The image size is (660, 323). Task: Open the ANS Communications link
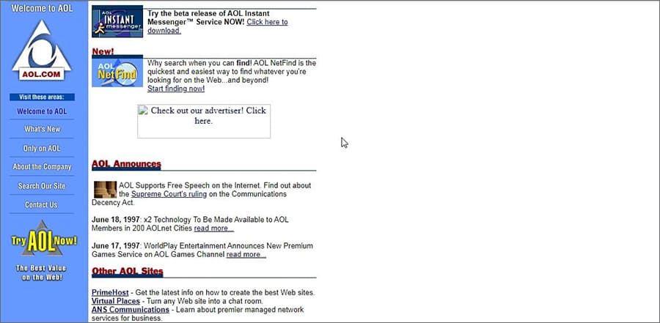(x=131, y=310)
